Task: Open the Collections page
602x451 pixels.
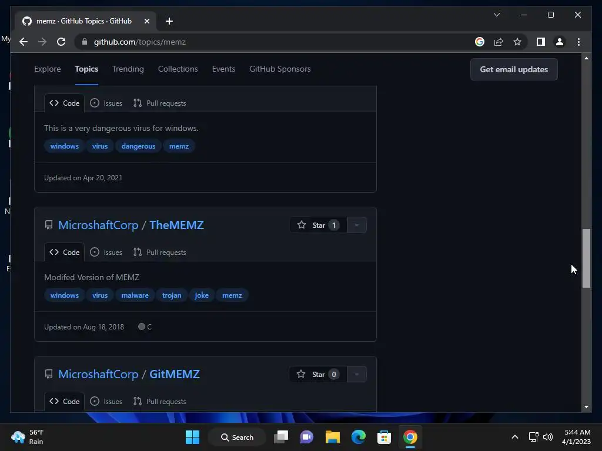Action: 178,69
